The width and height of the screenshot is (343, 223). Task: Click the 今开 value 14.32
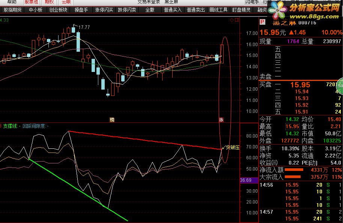(292, 119)
